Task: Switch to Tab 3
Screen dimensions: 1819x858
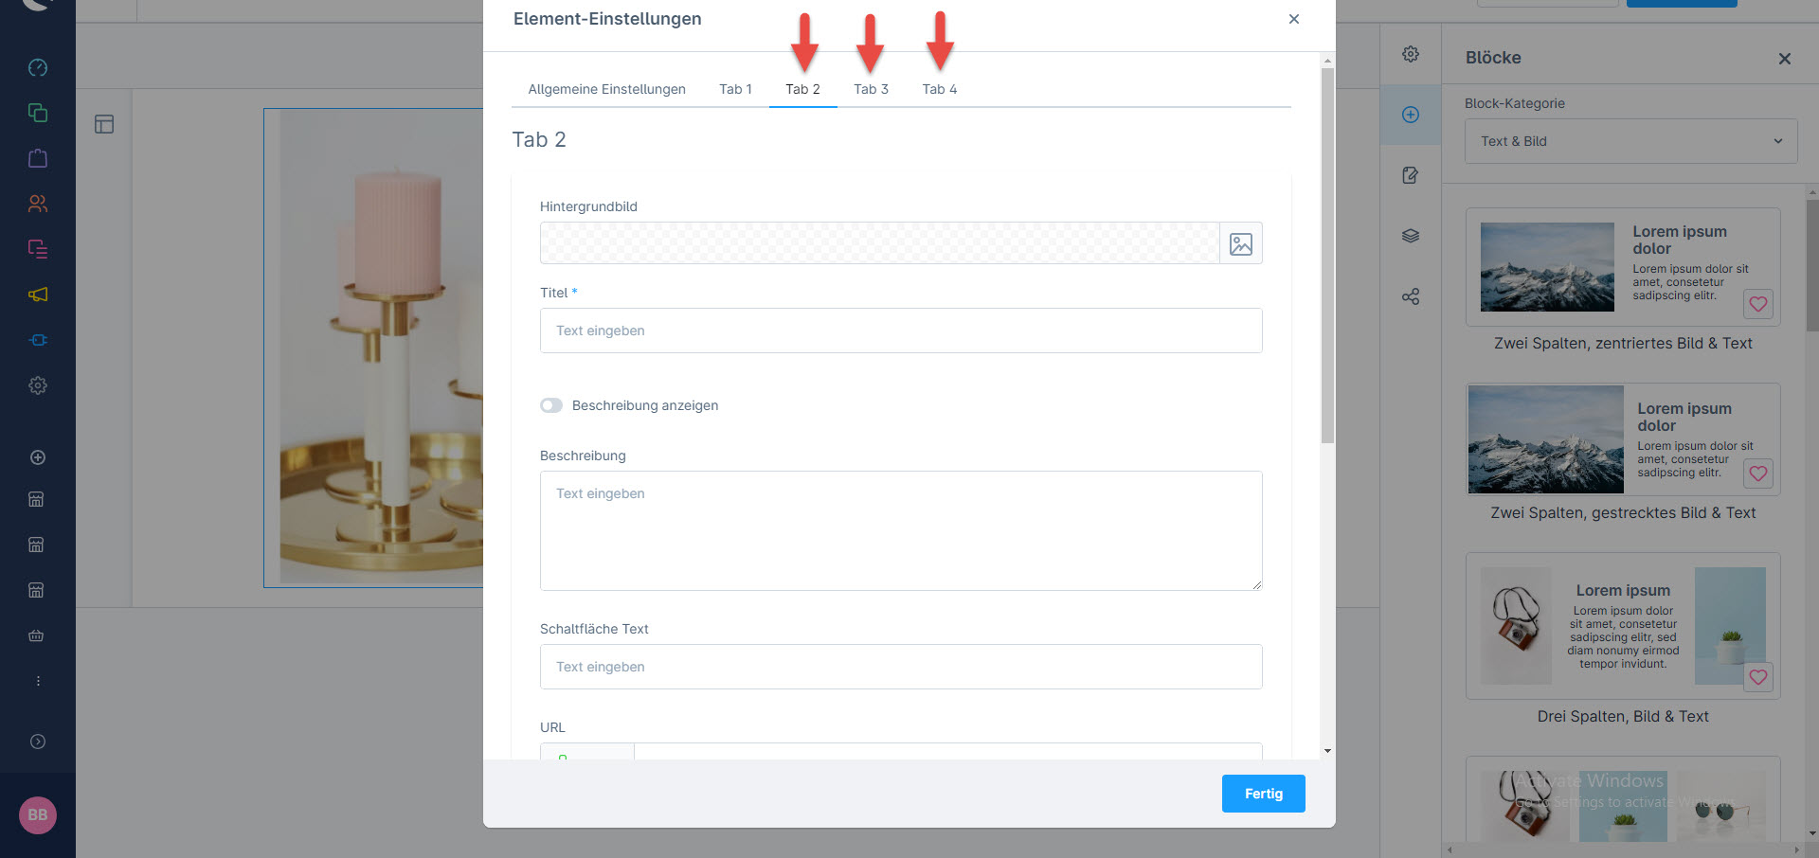Action: click(x=871, y=89)
